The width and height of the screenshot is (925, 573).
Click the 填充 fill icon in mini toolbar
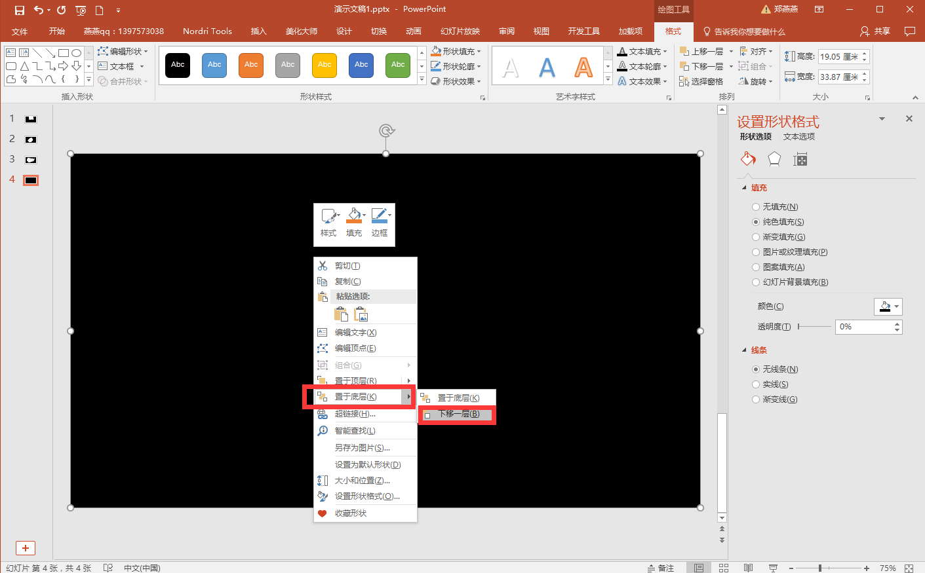[354, 222]
